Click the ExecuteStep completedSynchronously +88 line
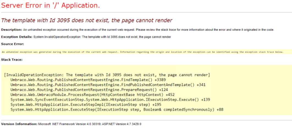Viewport: 292px width, 132px height. tap(117, 109)
